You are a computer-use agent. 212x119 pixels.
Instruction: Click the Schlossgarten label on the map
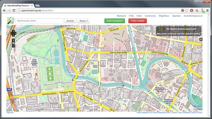tap(49, 60)
